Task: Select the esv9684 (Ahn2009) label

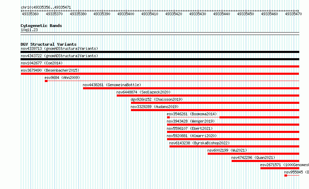Action: [x=62, y=78]
